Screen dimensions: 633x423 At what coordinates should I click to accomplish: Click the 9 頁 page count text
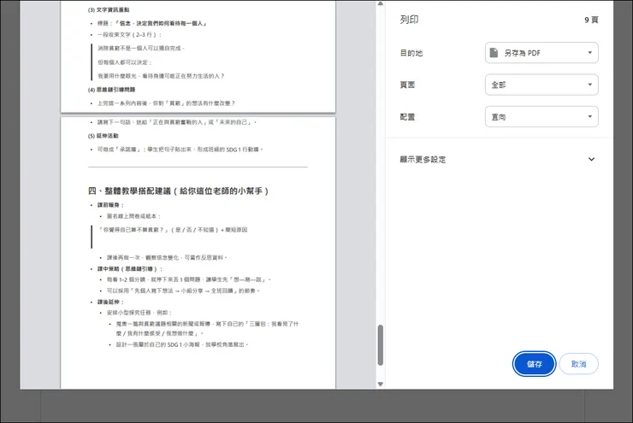tap(591, 20)
